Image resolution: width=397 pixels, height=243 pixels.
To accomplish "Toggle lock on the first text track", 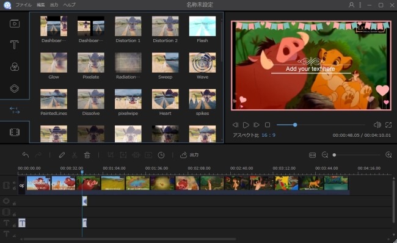I will [x=14, y=225].
